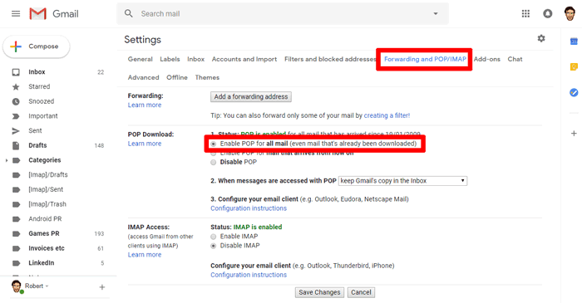Open the main hamburger menu
582x303 pixels.
(x=16, y=14)
